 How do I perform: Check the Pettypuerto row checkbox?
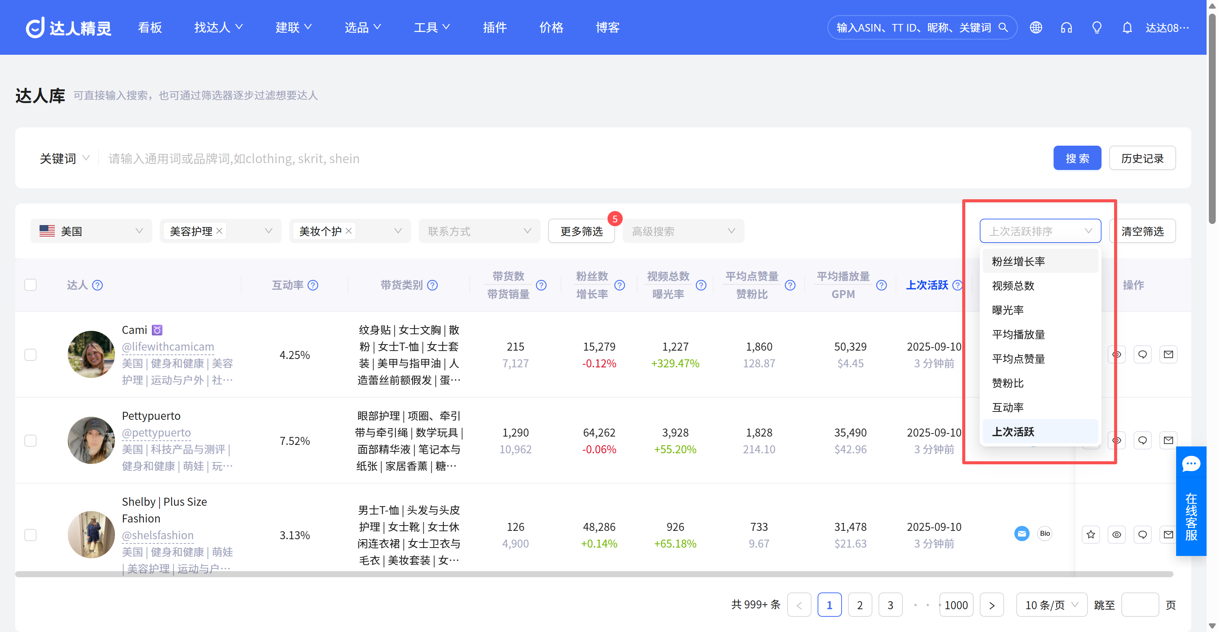tap(30, 440)
